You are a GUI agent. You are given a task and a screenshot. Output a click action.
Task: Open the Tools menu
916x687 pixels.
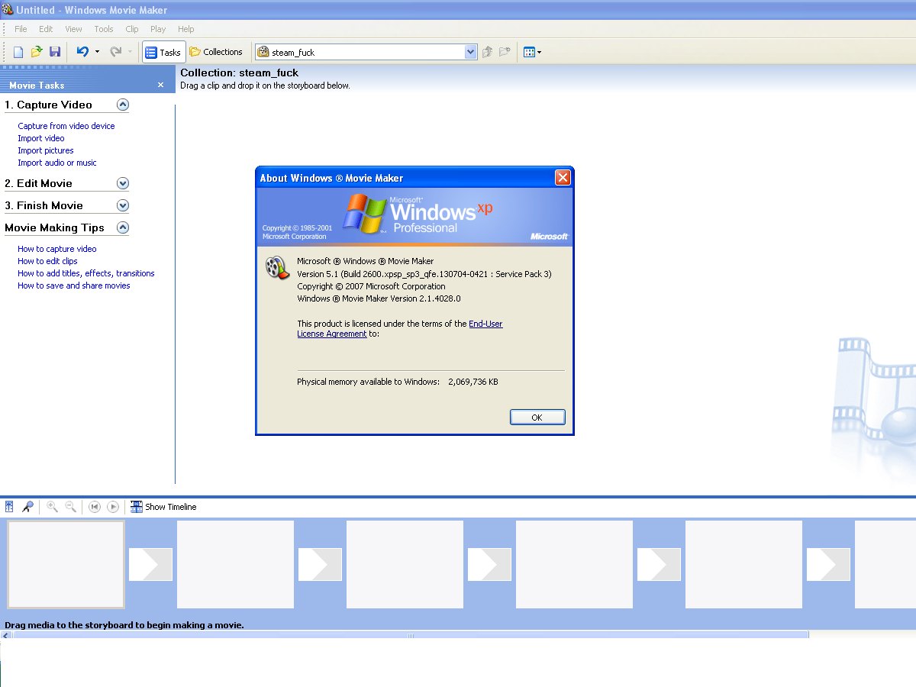point(104,29)
